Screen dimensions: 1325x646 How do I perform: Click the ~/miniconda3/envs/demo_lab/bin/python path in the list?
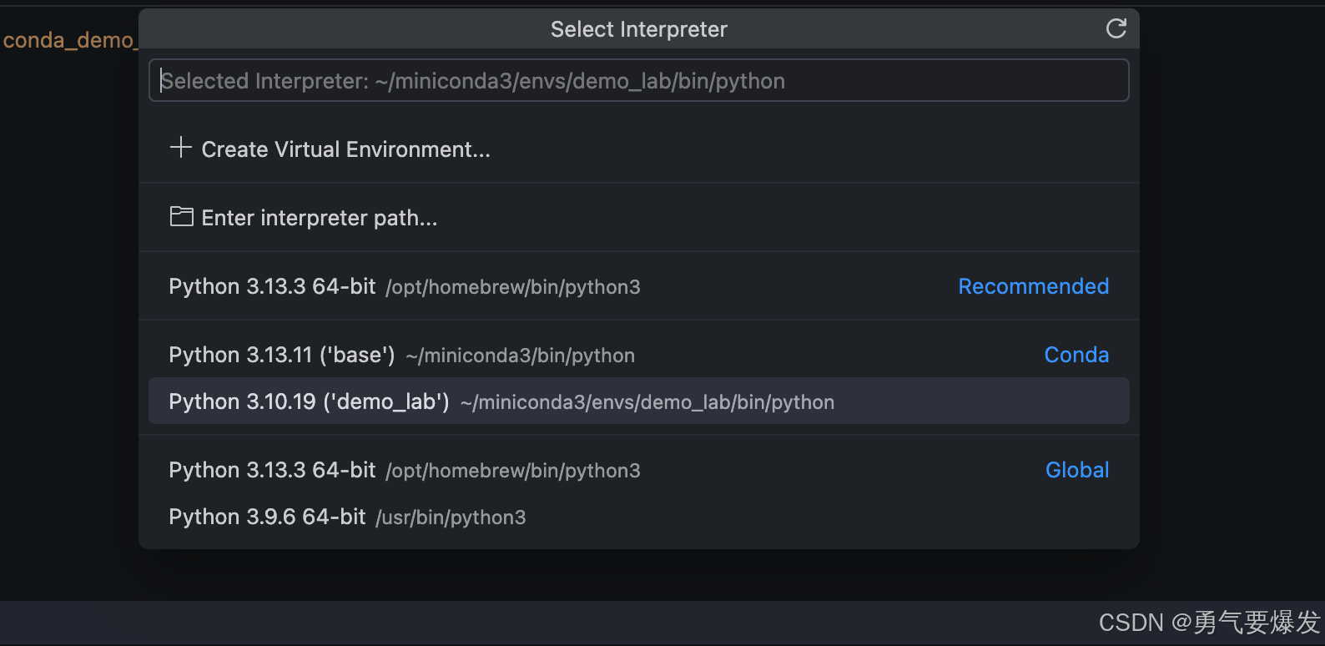coord(647,402)
